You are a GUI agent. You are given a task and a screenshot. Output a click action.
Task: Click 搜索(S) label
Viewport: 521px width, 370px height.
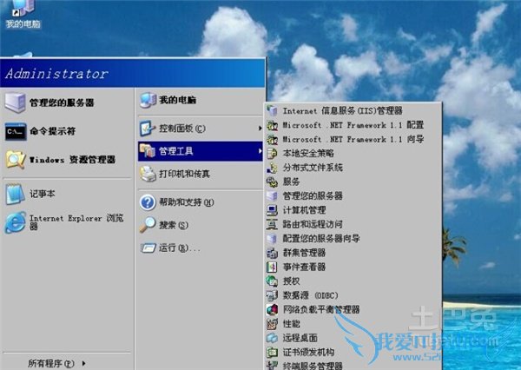coord(174,225)
